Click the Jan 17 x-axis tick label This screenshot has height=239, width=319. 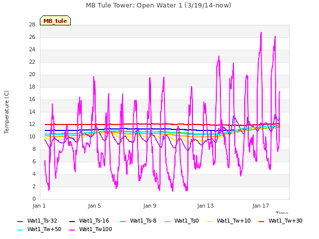click(261, 206)
